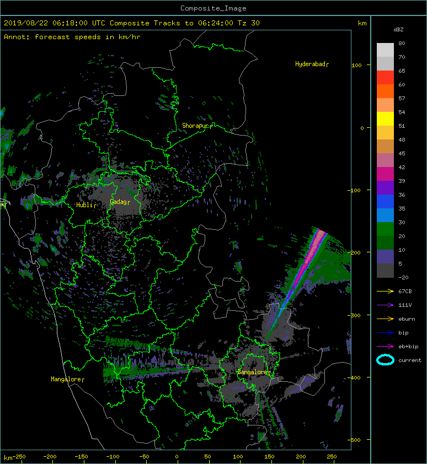Viewport: 427px width, 464px height.
Task: Click the x-axis tick labeled 150
Action: click(x=269, y=457)
